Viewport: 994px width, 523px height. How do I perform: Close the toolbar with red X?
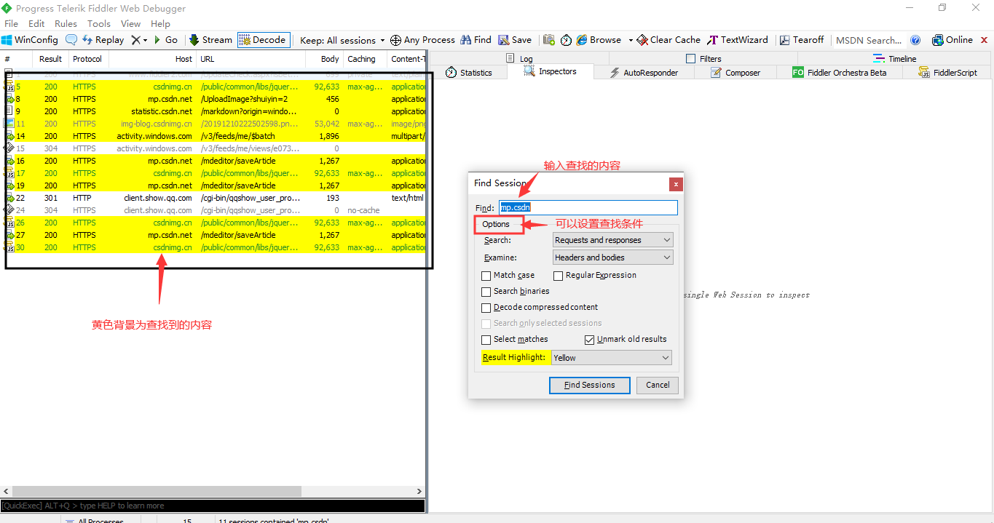[985, 40]
